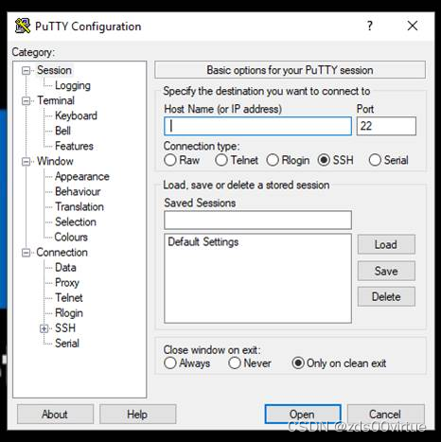Open the Features settings category
Image resolution: width=441 pixels, height=442 pixels.
74,146
